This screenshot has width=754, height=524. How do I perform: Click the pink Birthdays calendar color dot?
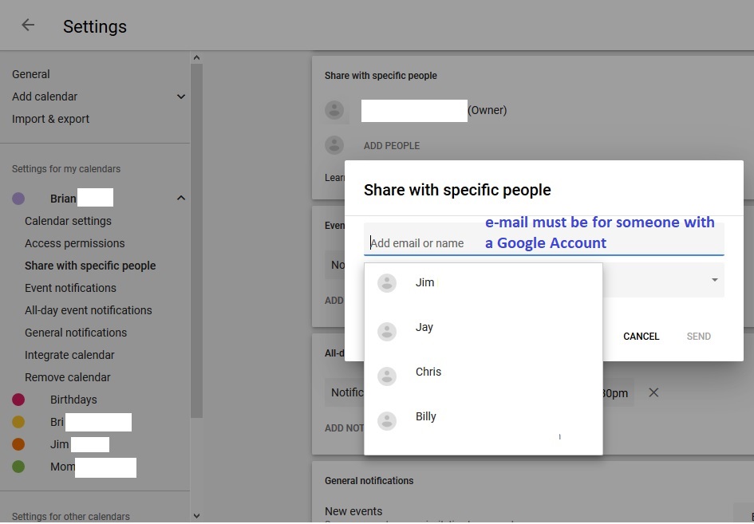coord(18,400)
